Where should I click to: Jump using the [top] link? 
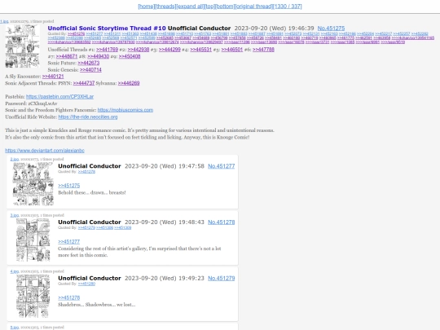pyautogui.click(x=209, y=7)
